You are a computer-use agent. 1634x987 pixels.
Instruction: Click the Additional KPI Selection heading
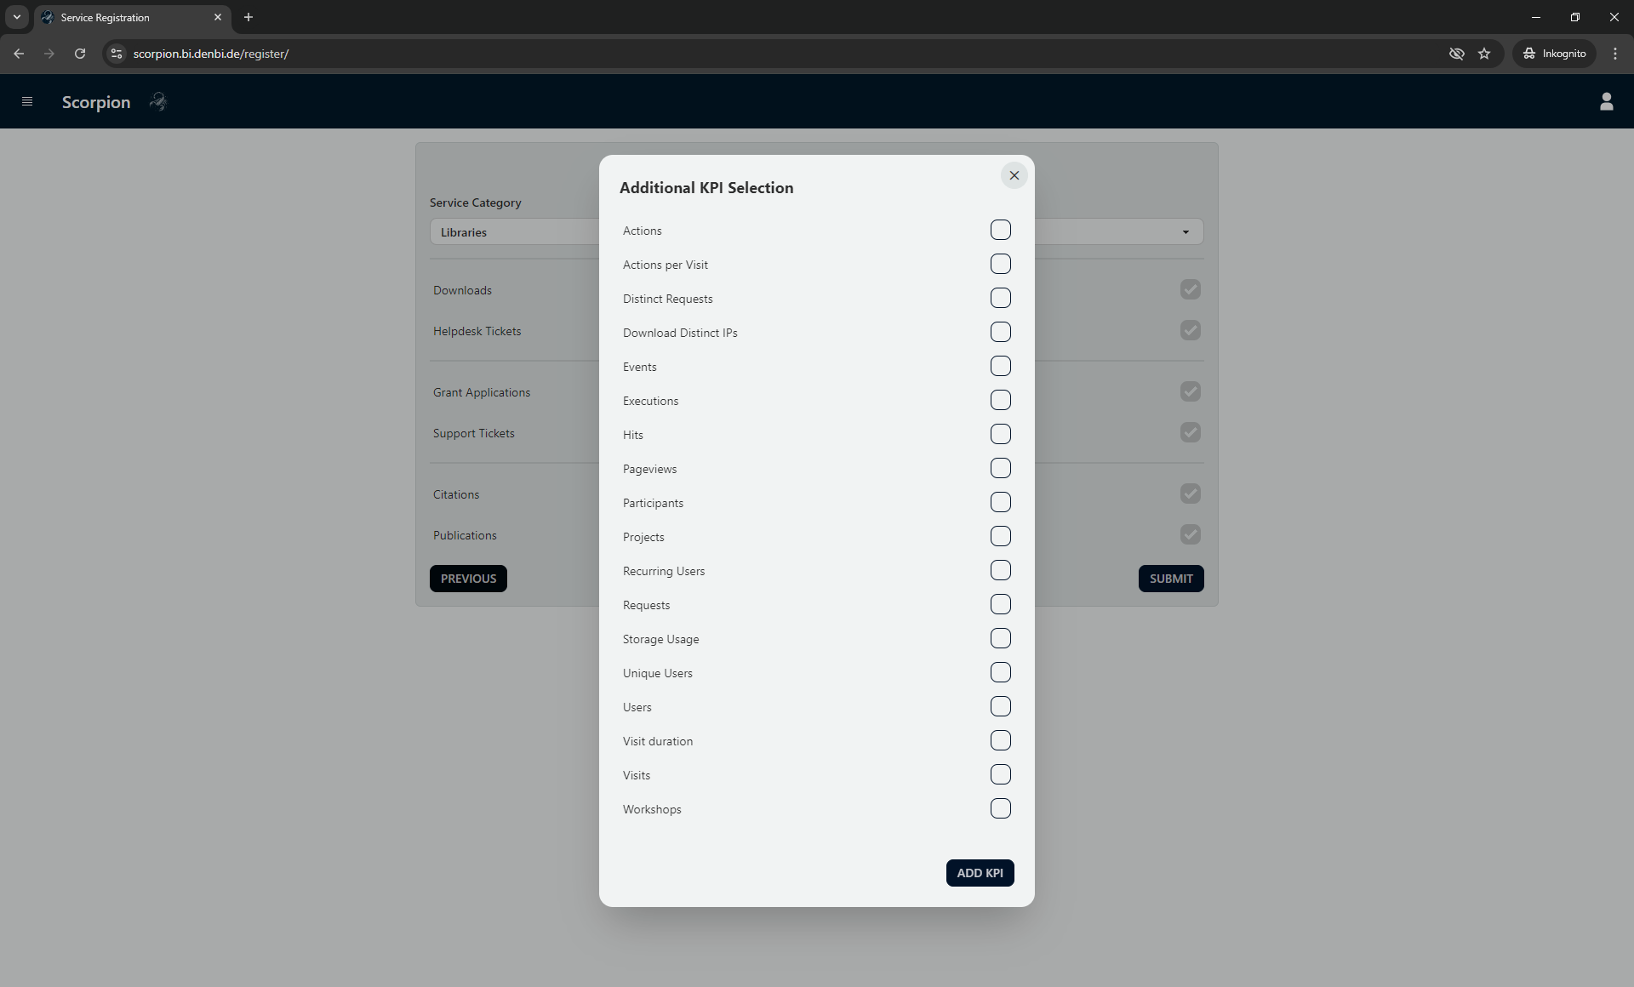point(706,188)
